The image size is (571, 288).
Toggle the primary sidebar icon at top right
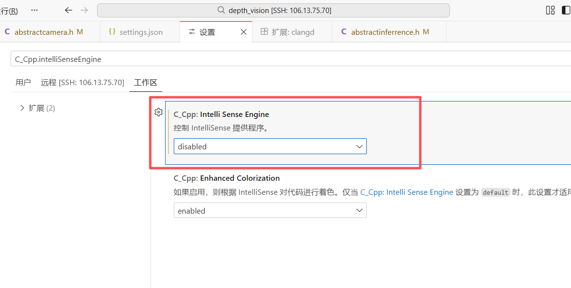[x=566, y=10]
